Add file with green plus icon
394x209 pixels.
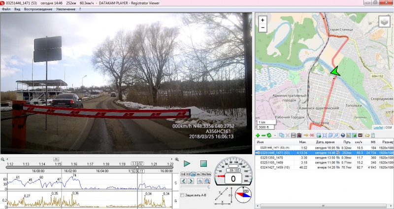tap(258, 135)
